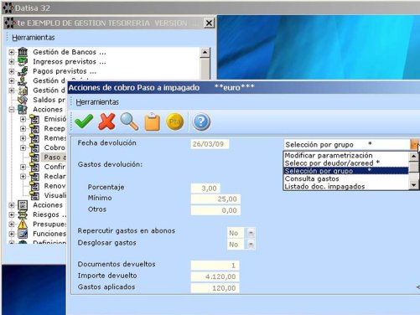Click the Renov item icon
Screen dimensions: 420x315
[34, 186]
